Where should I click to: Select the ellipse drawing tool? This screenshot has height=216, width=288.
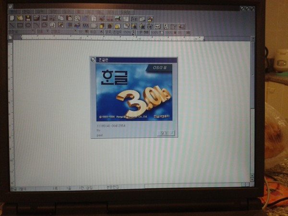pos(28,25)
